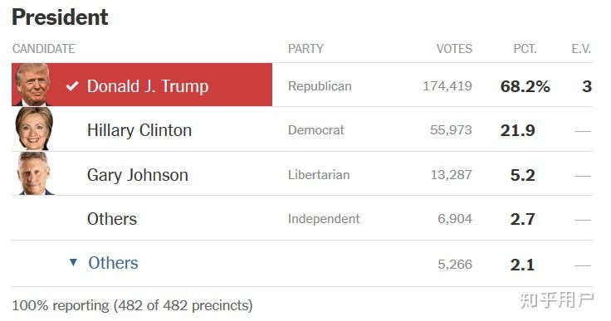The width and height of the screenshot is (611, 321).
Task: Click Hillary Clinton's portrait photo
Action: pyautogui.click(x=33, y=129)
